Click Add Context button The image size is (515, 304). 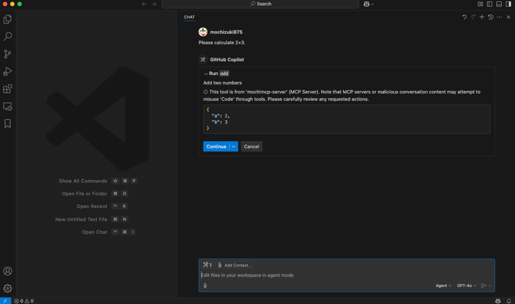click(x=235, y=265)
